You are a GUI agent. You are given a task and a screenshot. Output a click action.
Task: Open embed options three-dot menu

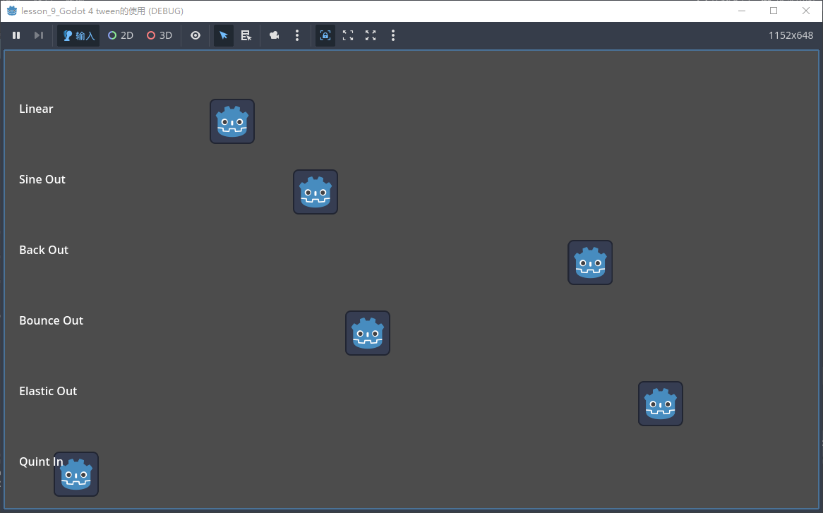tap(393, 35)
